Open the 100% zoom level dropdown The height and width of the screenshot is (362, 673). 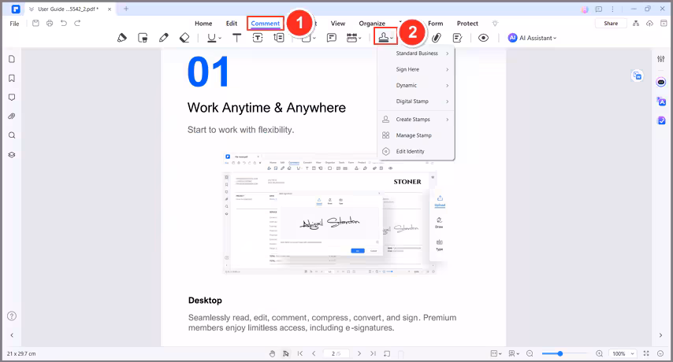[623, 353]
